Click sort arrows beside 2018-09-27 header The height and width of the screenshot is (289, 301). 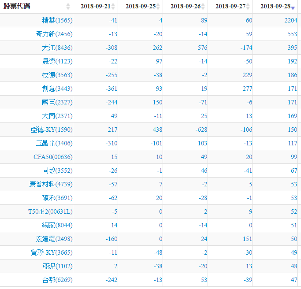coord(248,7)
